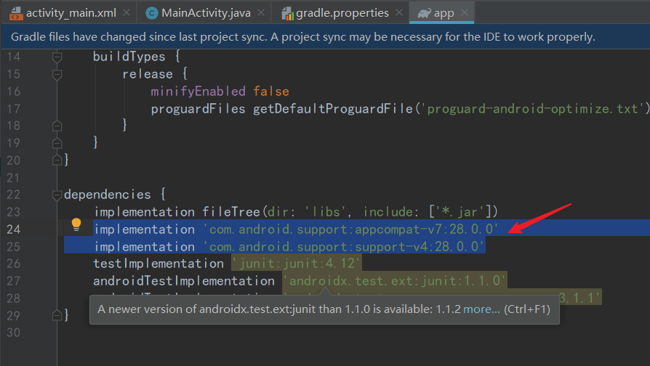Collapse the buildTypes block fold marker
Screen dimensions: 650x366
(57, 57)
